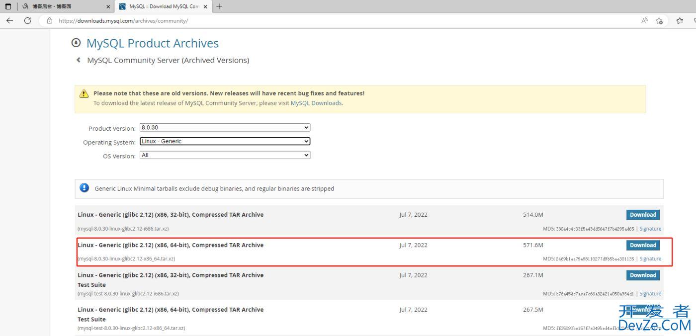The image size is (696, 336).
Task: Refresh the current page
Action: (x=27, y=20)
